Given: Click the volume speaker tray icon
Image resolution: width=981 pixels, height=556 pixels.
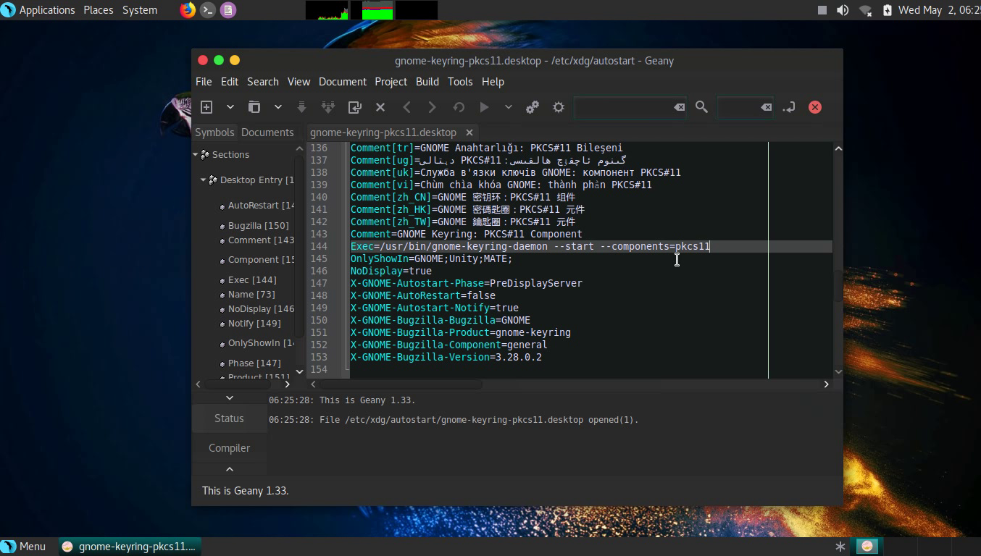Looking at the screenshot, I should coord(843,10).
